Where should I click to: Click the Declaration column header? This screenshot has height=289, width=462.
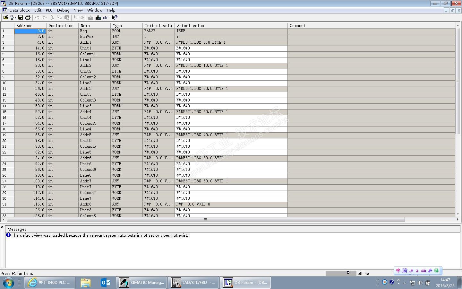click(63, 25)
